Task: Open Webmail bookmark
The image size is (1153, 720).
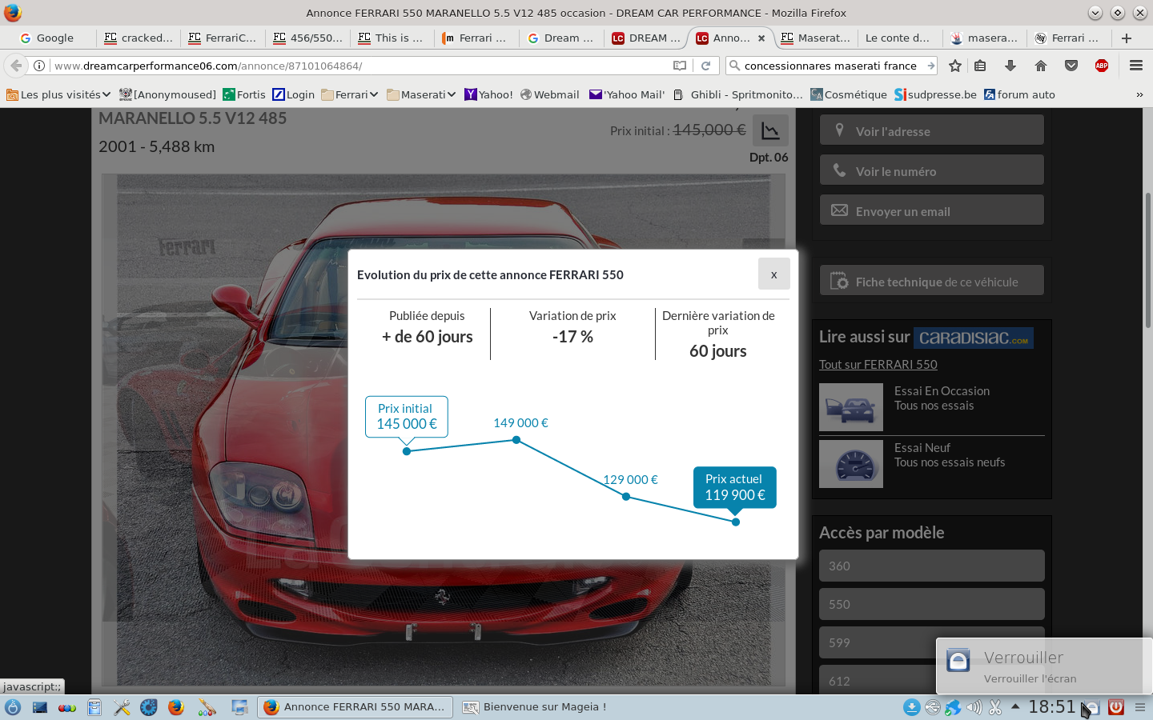Action: (x=549, y=94)
